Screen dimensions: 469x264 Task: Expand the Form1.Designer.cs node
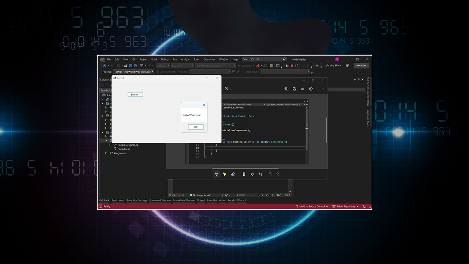click(x=110, y=145)
